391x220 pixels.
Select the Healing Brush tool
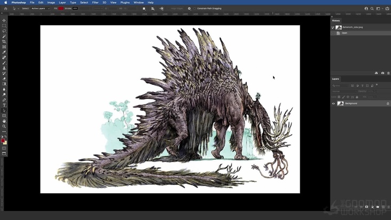coord(4,58)
